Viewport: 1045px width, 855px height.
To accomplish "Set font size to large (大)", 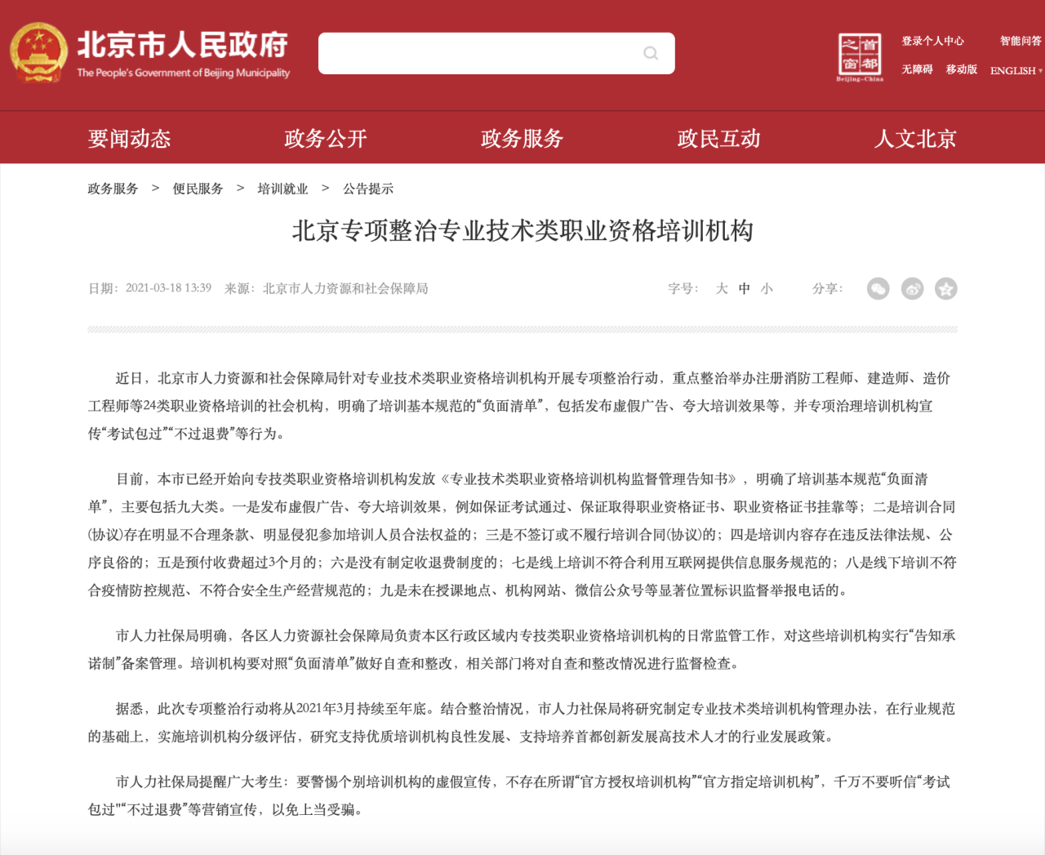I will (x=722, y=288).
